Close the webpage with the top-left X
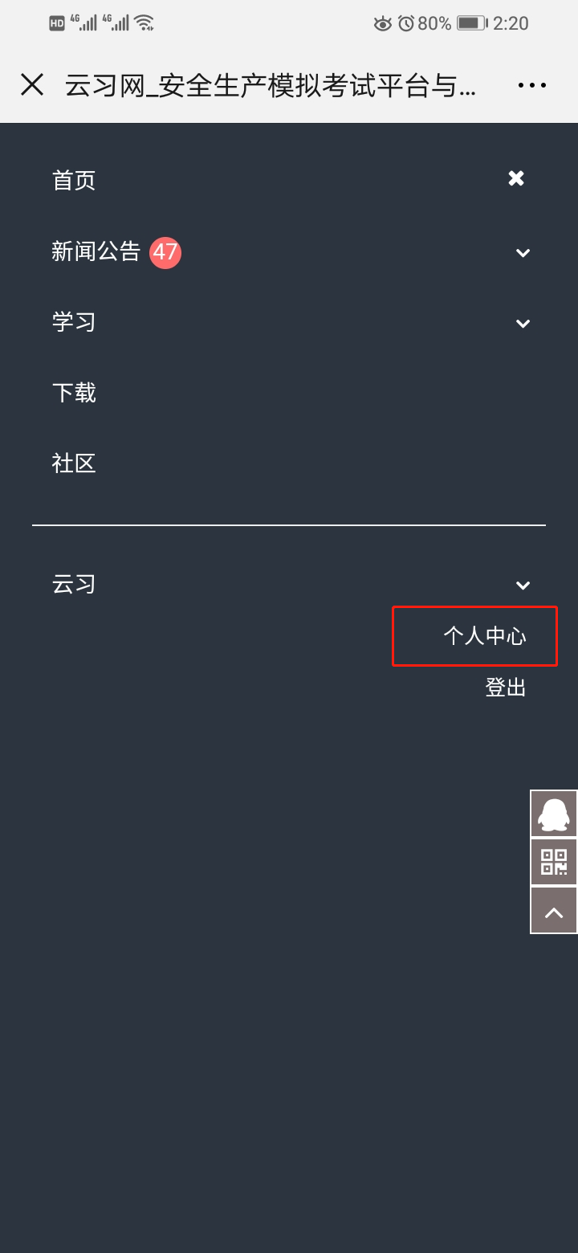578x1253 pixels. coord(32,84)
